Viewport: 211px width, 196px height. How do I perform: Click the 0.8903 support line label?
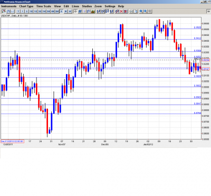point(197,97)
